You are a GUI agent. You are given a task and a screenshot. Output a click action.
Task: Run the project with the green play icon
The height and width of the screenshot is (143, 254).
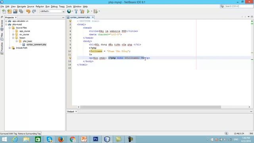click(x=88, y=12)
